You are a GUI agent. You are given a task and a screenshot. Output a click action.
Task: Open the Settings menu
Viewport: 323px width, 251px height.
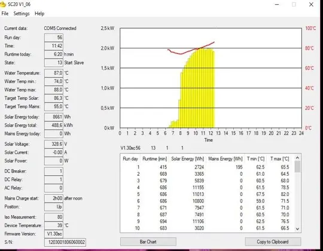click(22, 14)
